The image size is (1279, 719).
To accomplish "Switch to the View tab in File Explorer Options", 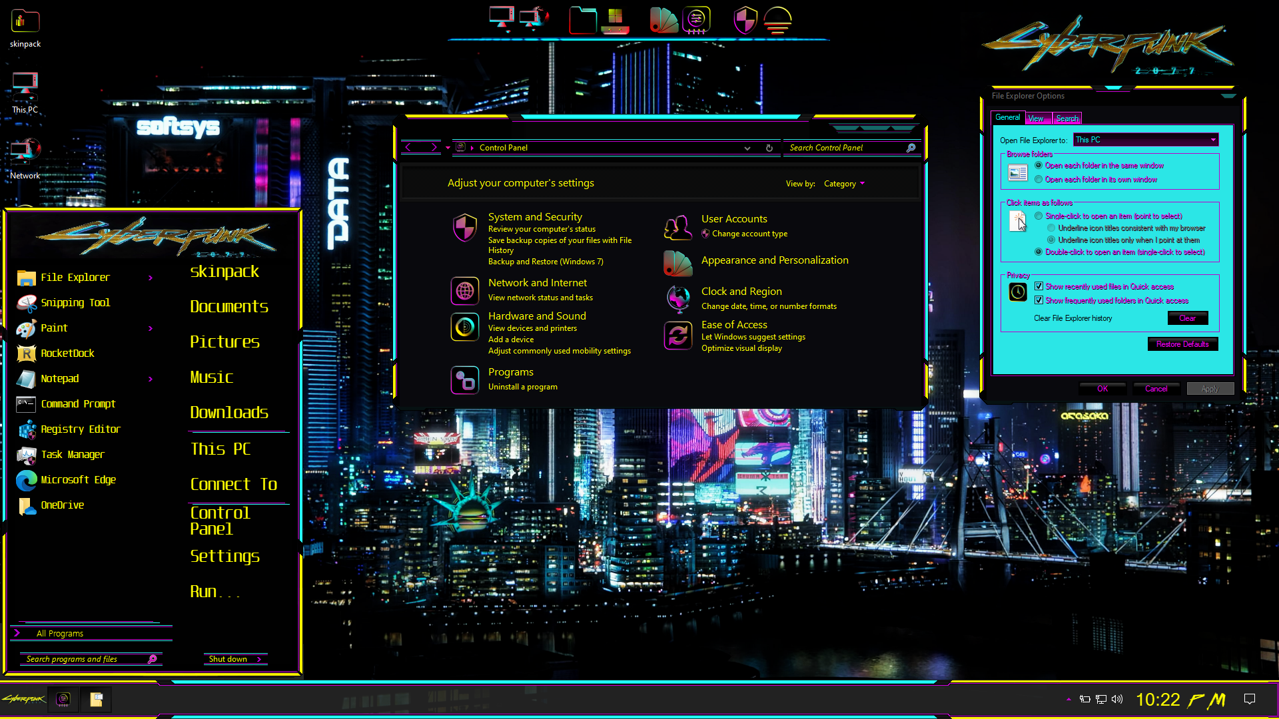I will (1037, 118).
